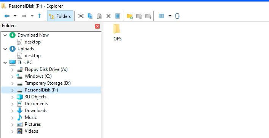Select Download Now in the tree
This screenshot has height=138, width=269.
[x=33, y=35]
